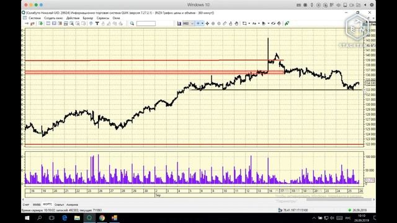Click the black filter funnel icon

tap(97, 24)
